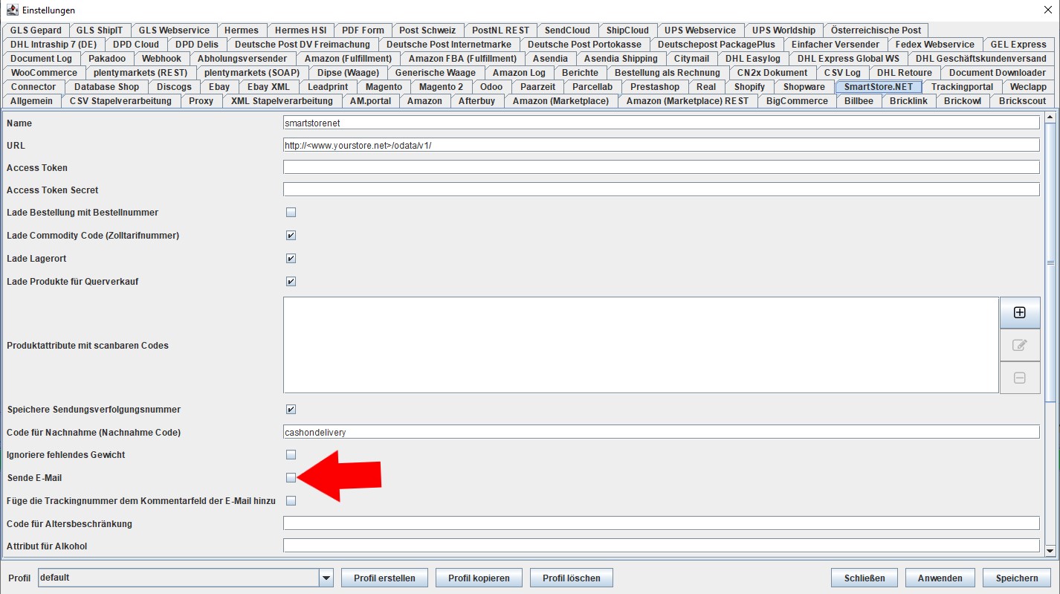Open the Dipse (Waage) tab

click(x=348, y=73)
